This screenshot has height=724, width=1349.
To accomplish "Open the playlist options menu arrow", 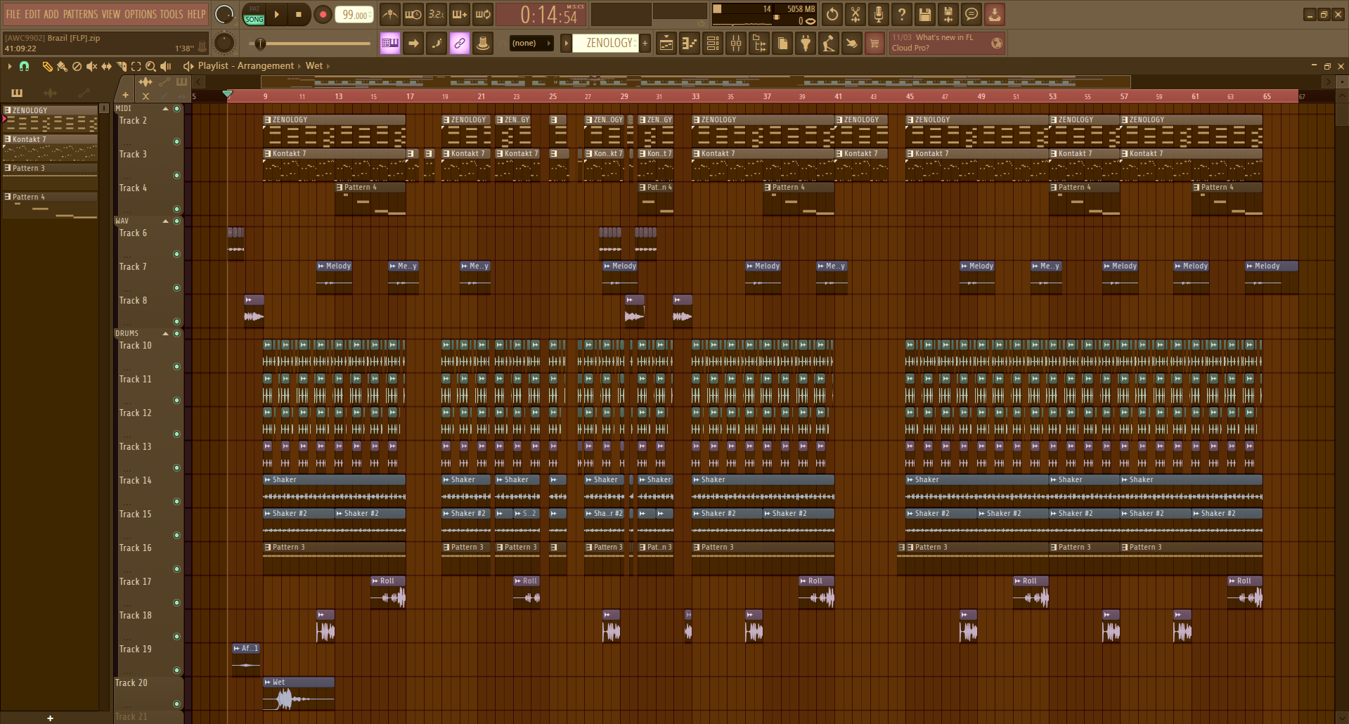I will pyautogui.click(x=9, y=66).
